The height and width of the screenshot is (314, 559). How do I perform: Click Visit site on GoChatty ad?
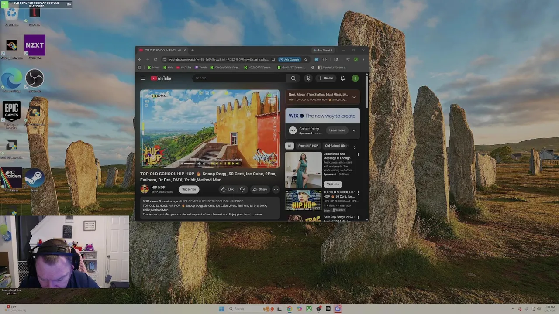[333, 184]
